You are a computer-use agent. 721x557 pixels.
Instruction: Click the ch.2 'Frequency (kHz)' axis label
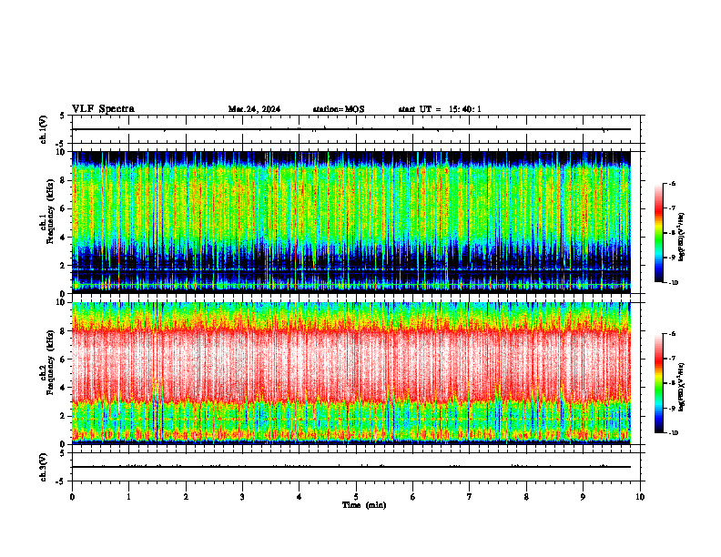click(x=50, y=362)
